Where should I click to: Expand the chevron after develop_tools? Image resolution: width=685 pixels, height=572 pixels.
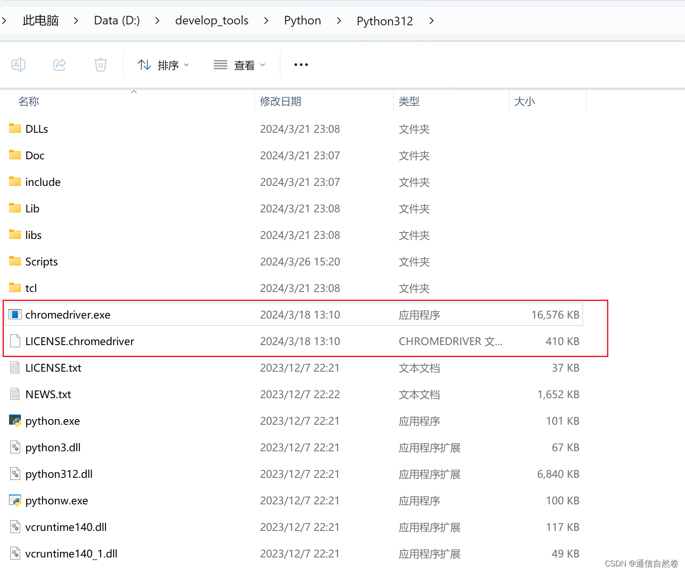click(266, 21)
